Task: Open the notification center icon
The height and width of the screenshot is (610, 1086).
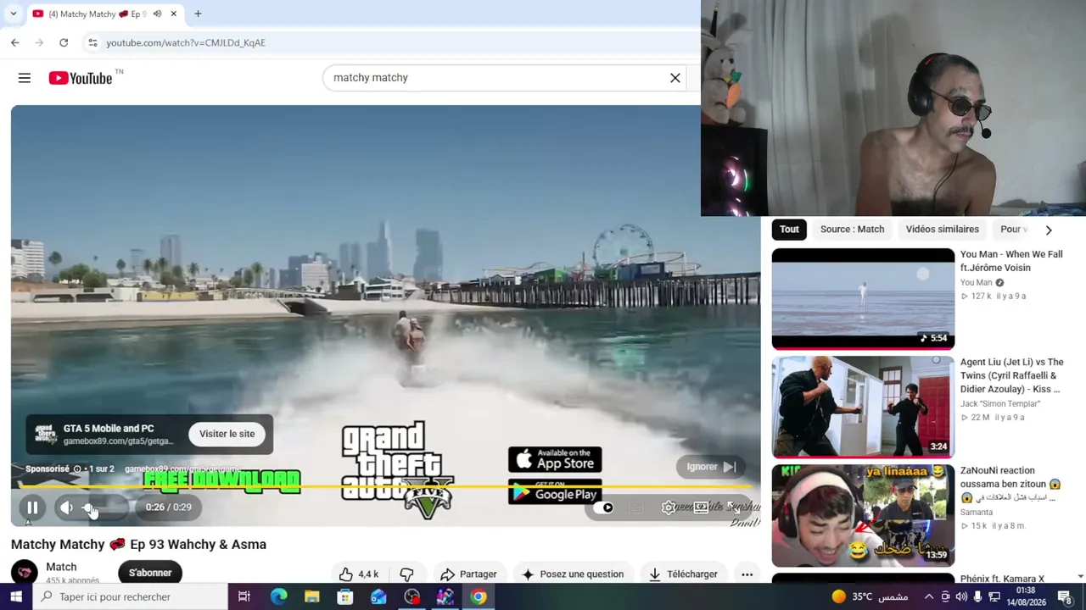Action: coord(1066,597)
